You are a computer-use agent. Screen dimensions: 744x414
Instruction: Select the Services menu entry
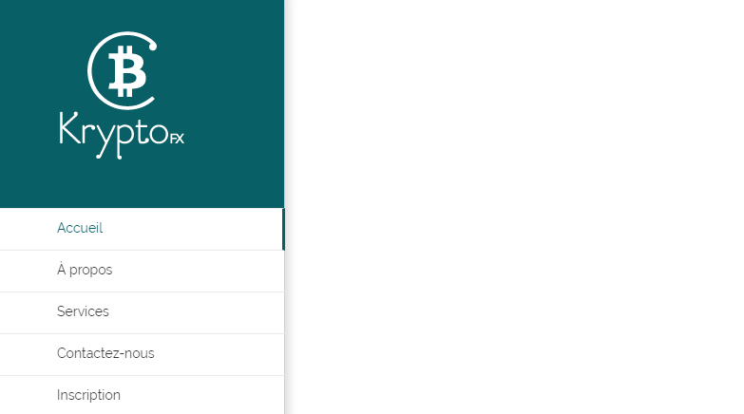[x=142, y=312]
